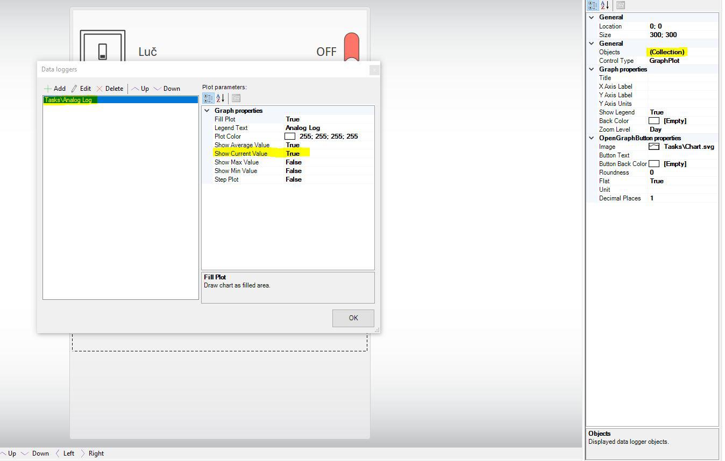Collapse the OpenGraphButton properties section
The image size is (725, 461).
point(592,138)
